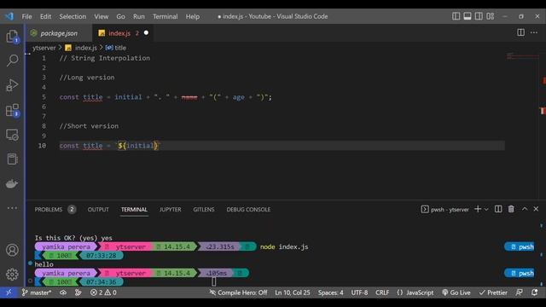Open the JUPYTER panel tab

171,209
